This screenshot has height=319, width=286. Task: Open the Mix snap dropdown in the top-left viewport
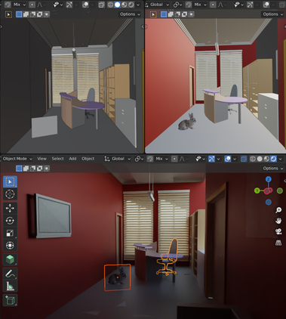tap(19, 5)
